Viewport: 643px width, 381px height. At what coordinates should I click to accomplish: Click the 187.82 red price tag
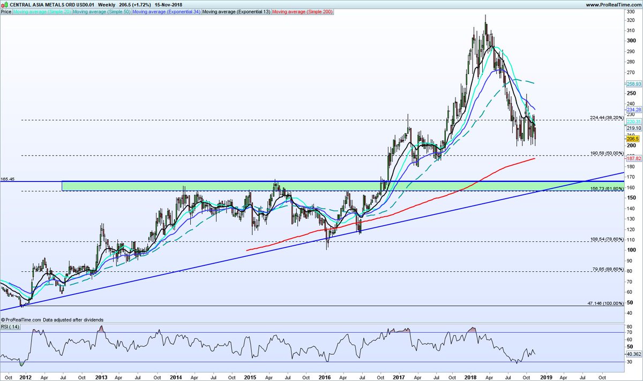point(633,158)
